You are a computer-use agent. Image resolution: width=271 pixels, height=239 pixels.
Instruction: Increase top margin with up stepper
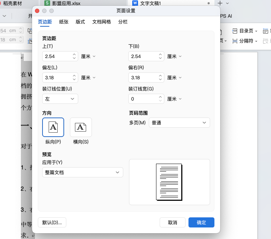(74, 54)
